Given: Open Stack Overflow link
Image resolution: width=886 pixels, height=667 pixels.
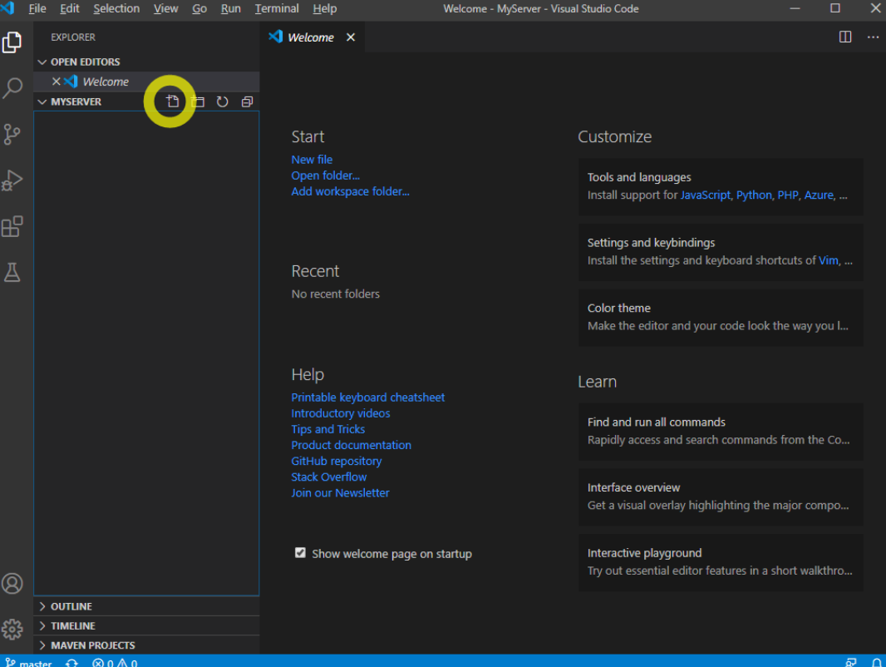Looking at the screenshot, I should pyautogui.click(x=329, y=477).
